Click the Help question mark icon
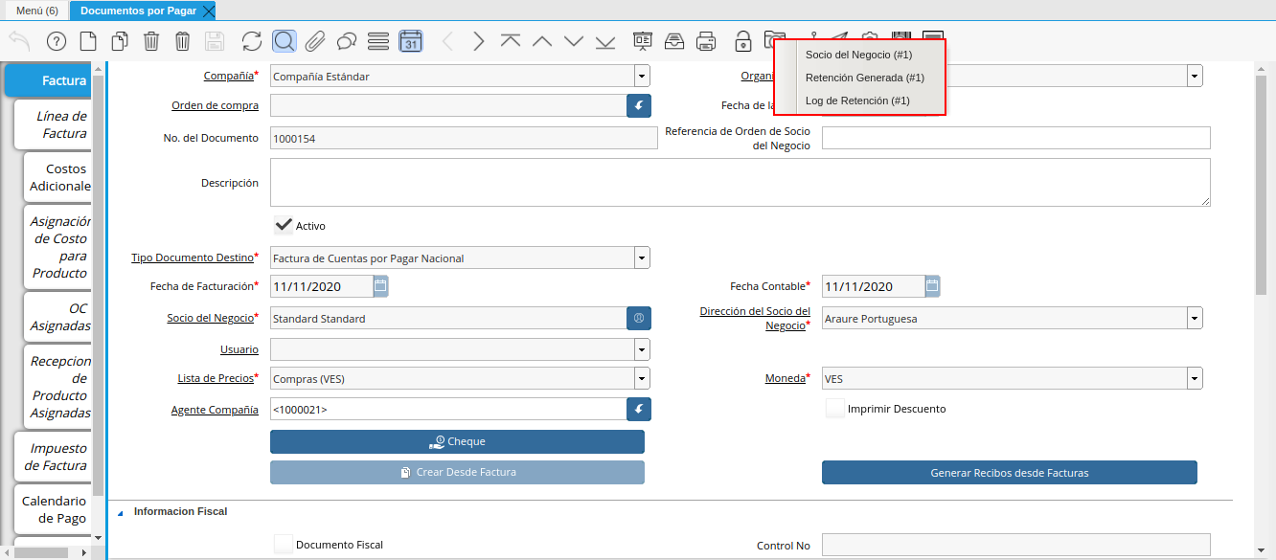Screen dimensions: 1276x560 coord(57,41)
